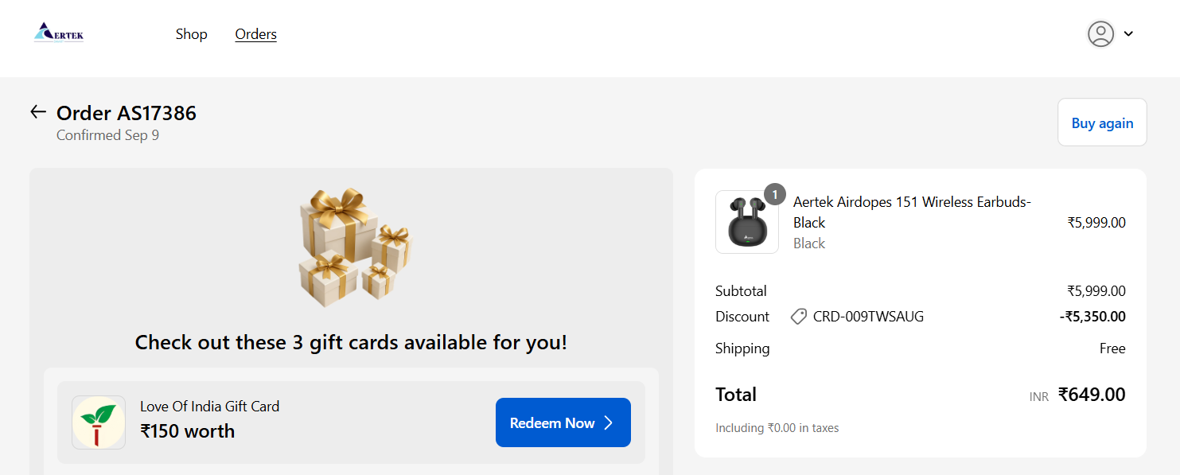Click the Love Of India card logo
Viewport: 1180px width, 475px height.
[x=99, y=422]
